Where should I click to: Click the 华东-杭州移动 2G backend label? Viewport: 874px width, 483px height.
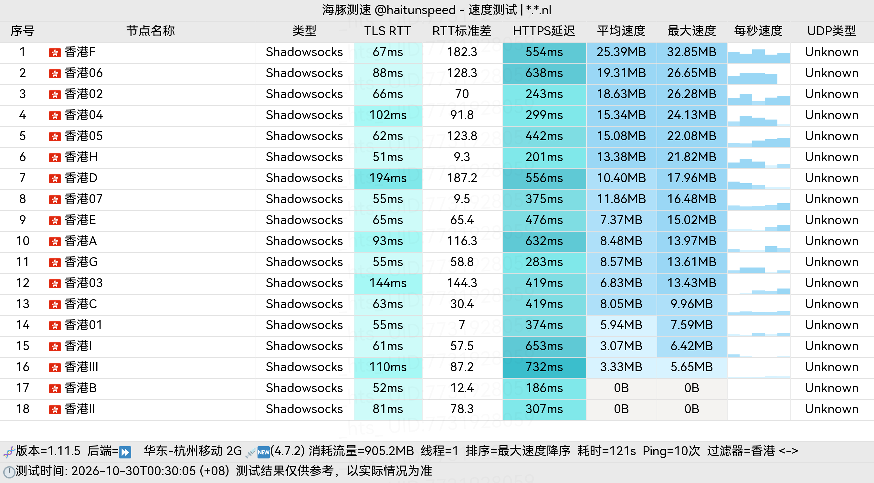193,451
